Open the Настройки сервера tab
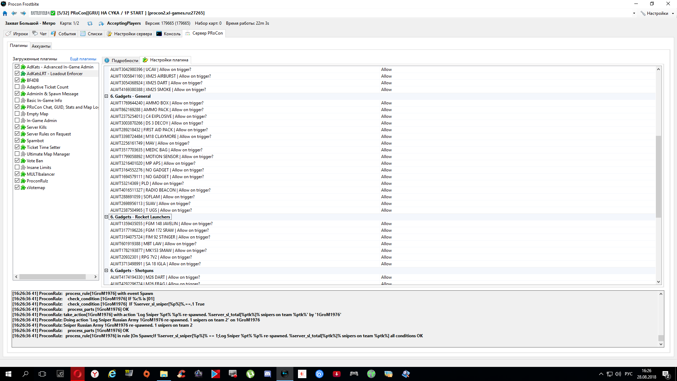 tap(129, 34)
